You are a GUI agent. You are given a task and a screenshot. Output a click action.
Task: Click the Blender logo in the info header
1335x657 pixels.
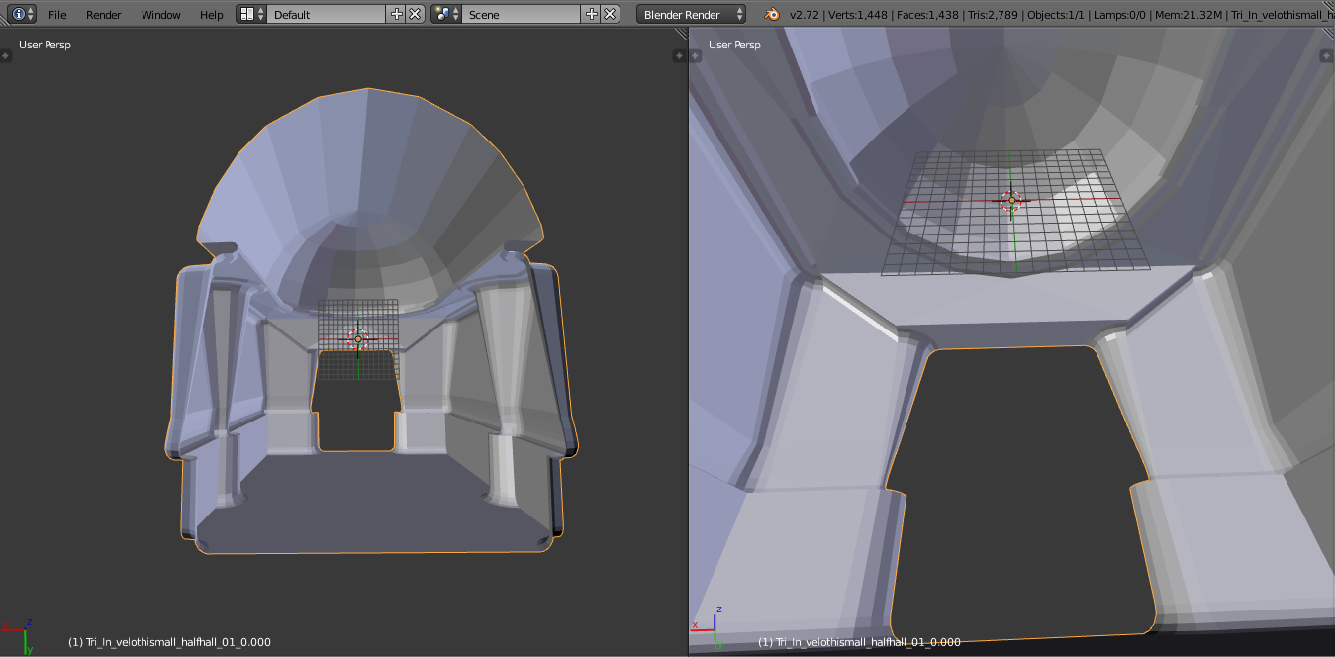tap(771, 14)
